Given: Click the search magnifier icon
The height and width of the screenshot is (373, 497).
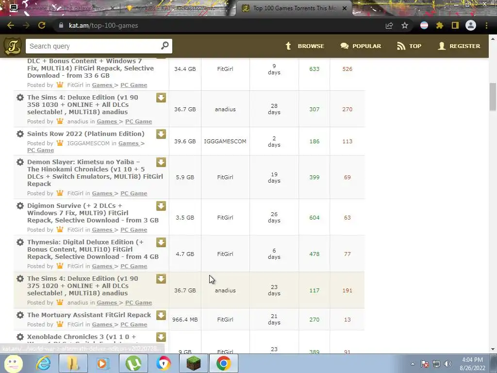Looking at the screenshot, I should click(165, 46).
